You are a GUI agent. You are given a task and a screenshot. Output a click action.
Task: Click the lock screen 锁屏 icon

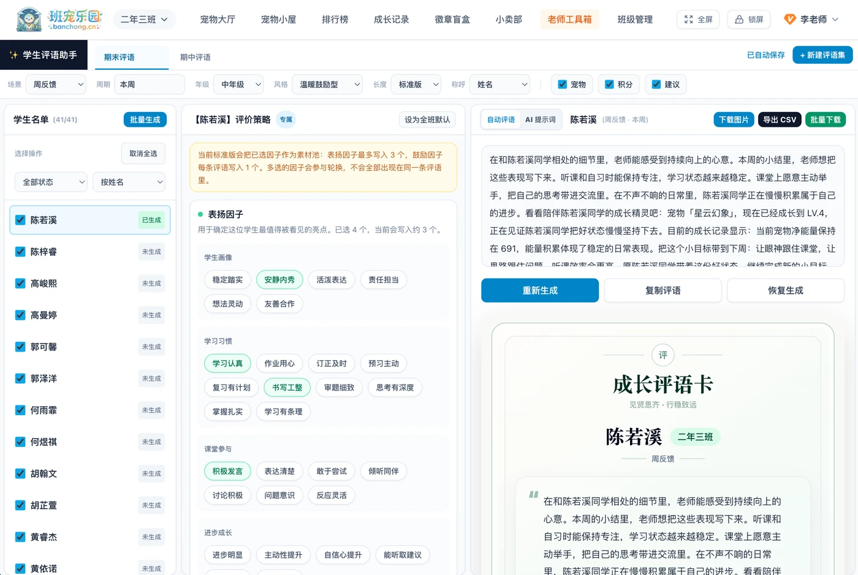click(x=739, y=20)
